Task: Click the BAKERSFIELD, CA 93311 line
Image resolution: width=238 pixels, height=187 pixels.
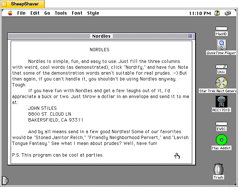Action: 56,120
